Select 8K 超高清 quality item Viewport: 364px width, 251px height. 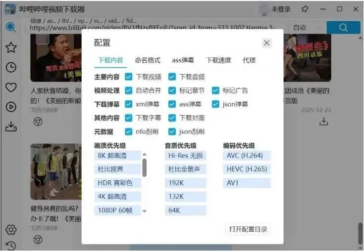click(118, 155)
